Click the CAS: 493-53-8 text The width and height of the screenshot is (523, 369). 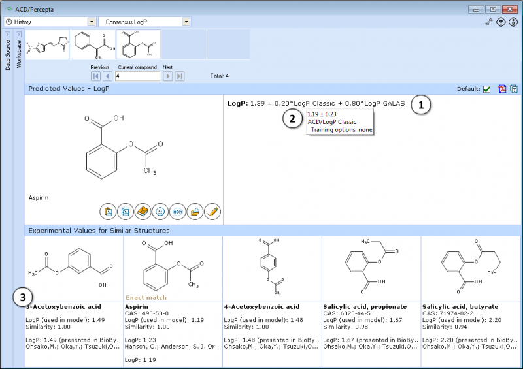click(x=146, y=313)
